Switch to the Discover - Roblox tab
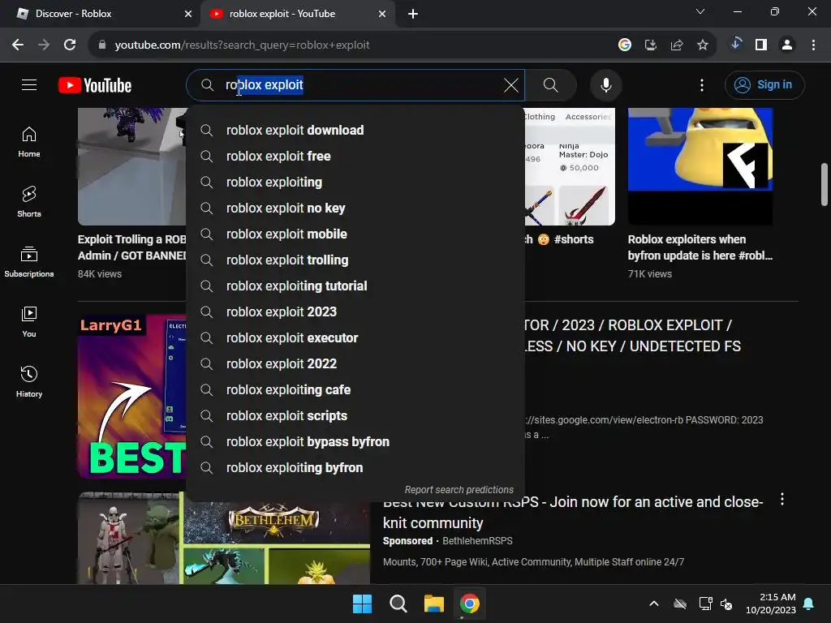Image resolution: width=831 pixels, height=623 pixels. coord(100,14)
